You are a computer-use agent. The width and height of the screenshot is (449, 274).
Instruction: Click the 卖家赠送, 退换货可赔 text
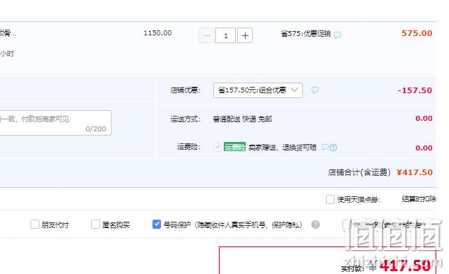click(x=282, y=147)
